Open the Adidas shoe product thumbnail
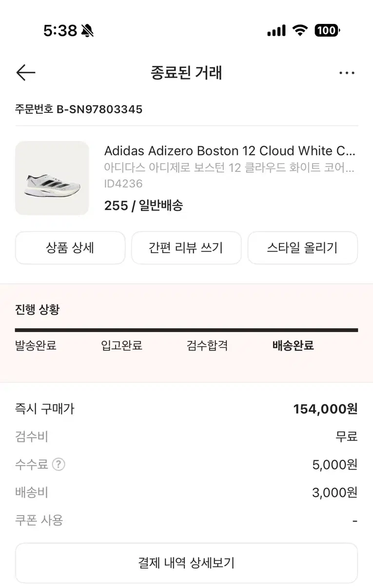This screenshot has width=373, height=586. pyautogui.click(x=52, y=178)
